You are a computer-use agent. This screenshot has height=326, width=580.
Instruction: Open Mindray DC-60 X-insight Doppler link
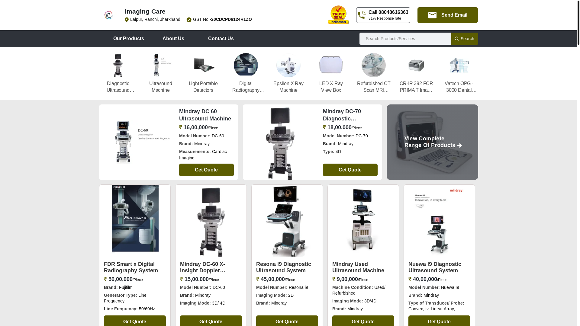203,267
